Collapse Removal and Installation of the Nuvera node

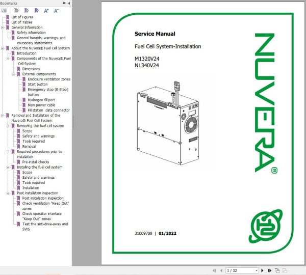pos(3,116)
